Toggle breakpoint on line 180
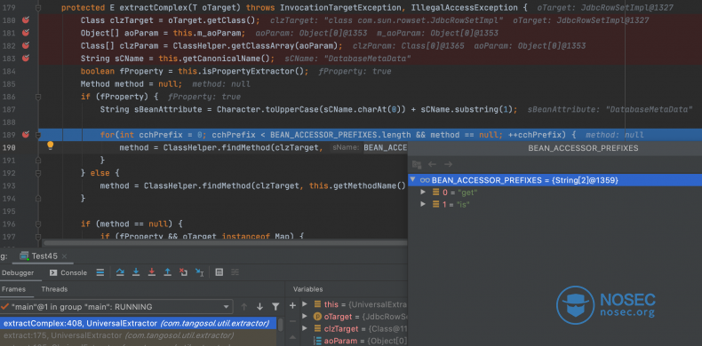 pyautogui.click(x=26, y=20)
